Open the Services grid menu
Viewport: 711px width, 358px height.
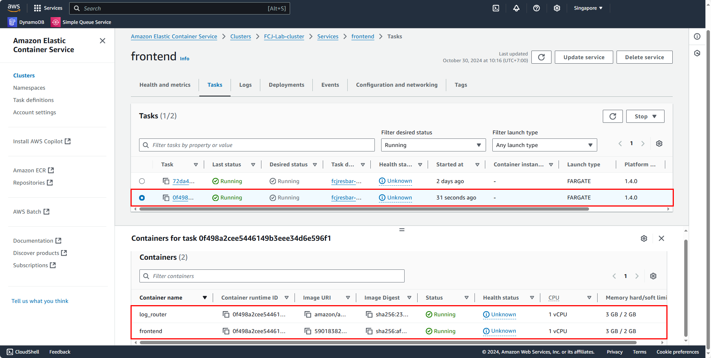(x=48, y=8)
